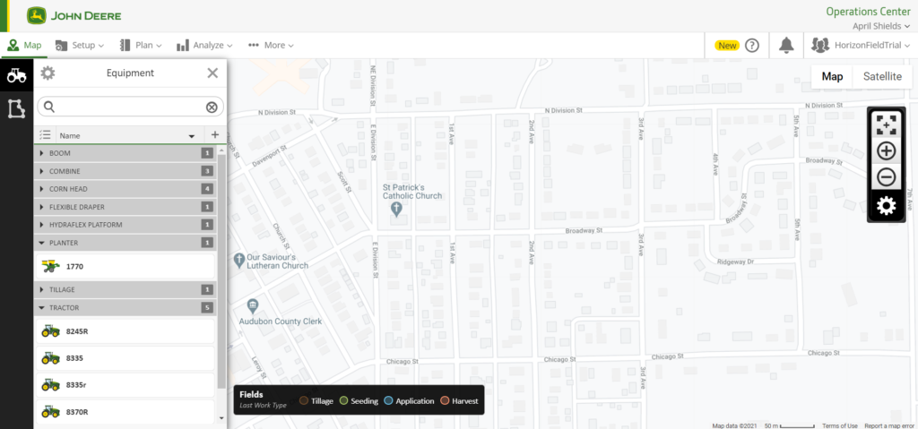Image resolution: width=918 pixels, height=429 pixels.
Task: Open the help question mark
Action: click(752, 46)
